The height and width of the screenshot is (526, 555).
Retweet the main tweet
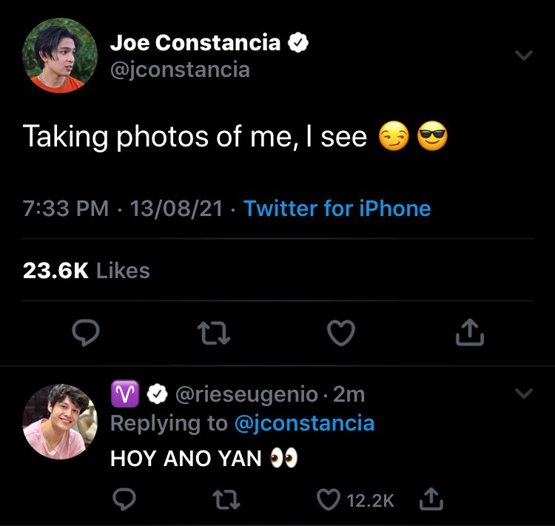(214, 332)
